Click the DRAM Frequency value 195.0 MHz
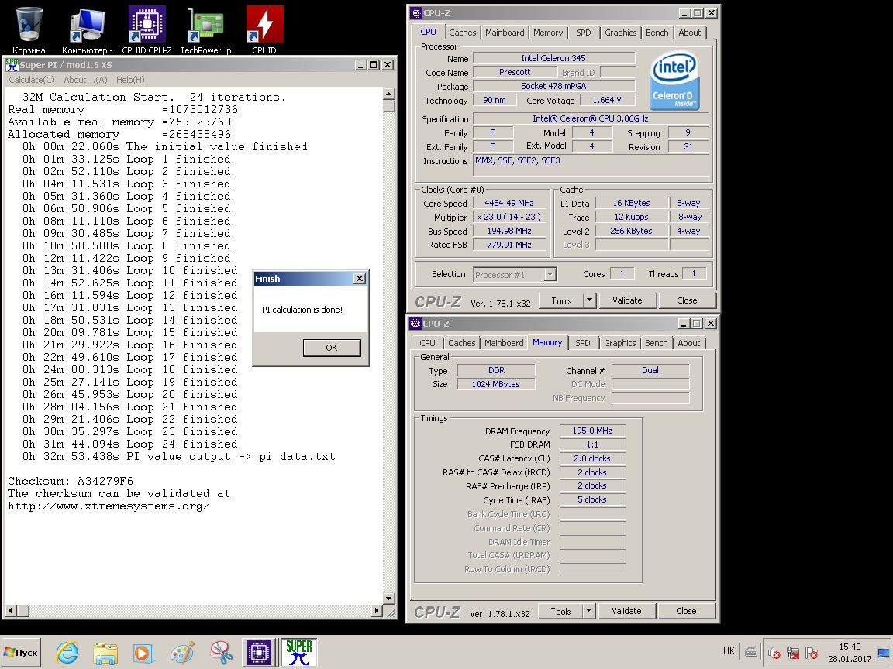The image size is (893, 669). coord(592,431)
